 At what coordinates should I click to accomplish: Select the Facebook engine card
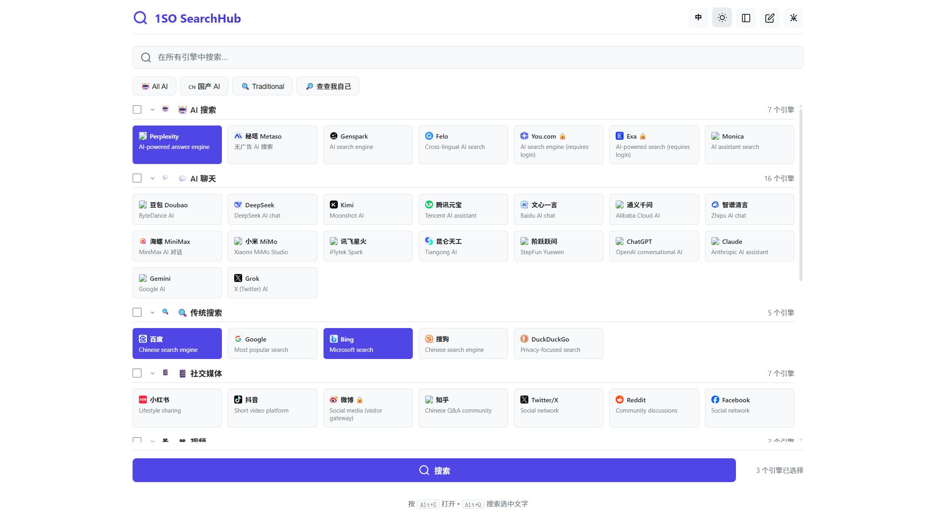point(749,408)
